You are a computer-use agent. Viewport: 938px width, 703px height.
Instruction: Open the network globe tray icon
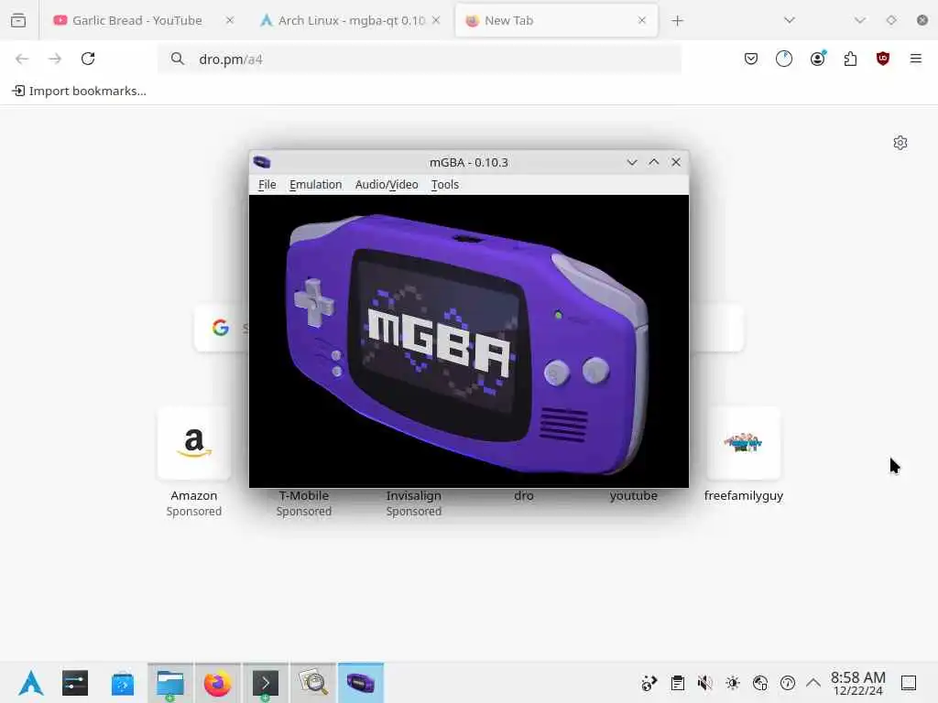(760, 683)
